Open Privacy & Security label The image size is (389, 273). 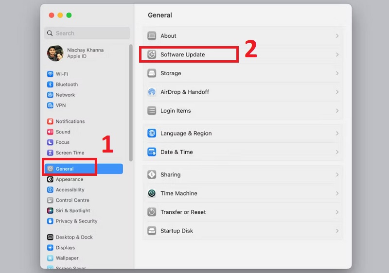(76, 221)
